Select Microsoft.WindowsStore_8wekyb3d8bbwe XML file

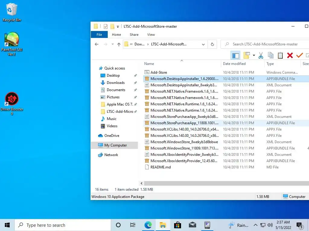pos(184,142)
